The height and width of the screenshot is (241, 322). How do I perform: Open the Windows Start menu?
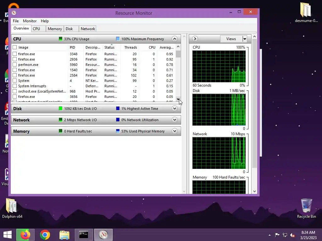coord(8,235)
